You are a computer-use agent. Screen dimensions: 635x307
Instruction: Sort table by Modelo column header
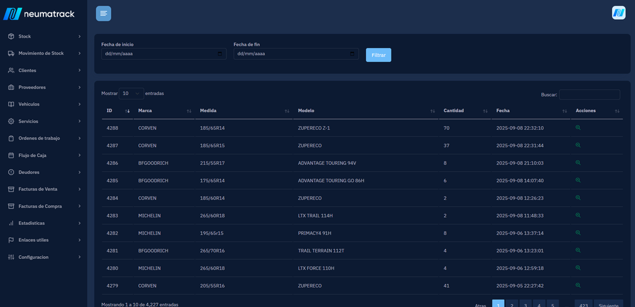(x=366, y=111)
